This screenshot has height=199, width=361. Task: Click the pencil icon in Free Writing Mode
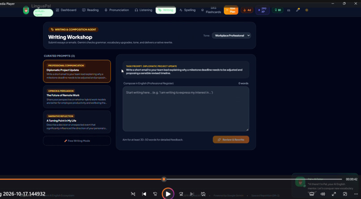tap(65, 141)
